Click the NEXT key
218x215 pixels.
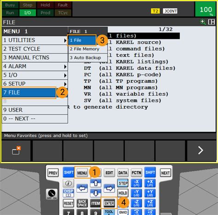(x=166, y=173)
